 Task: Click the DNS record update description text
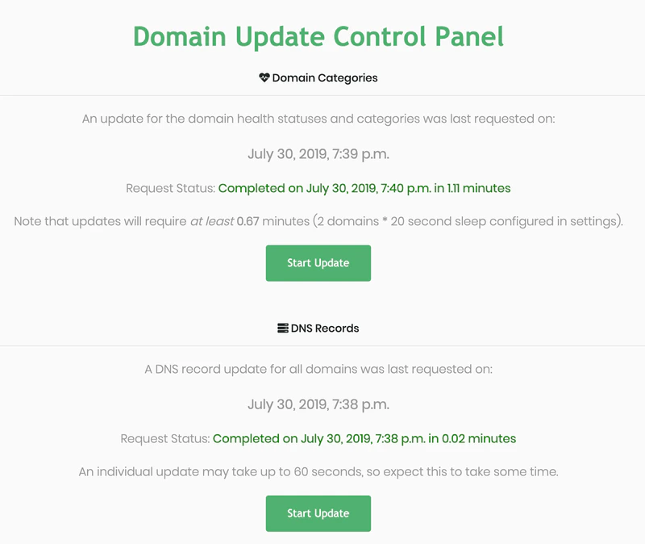click(318, 369)
